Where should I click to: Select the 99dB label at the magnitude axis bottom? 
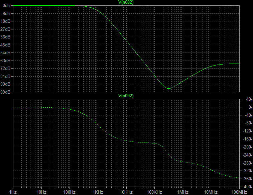[x=5, y=92]
